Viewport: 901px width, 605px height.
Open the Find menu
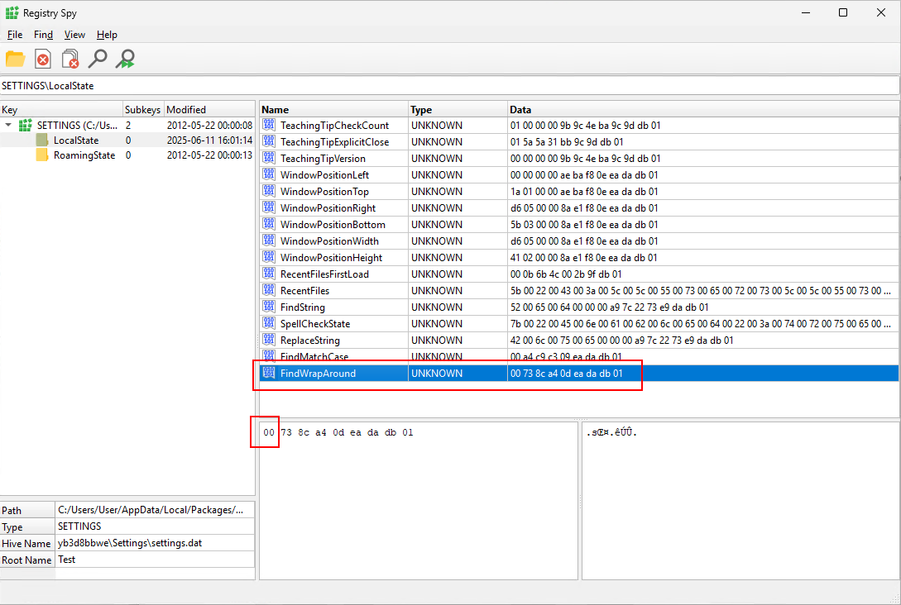(x=43, y=35)
